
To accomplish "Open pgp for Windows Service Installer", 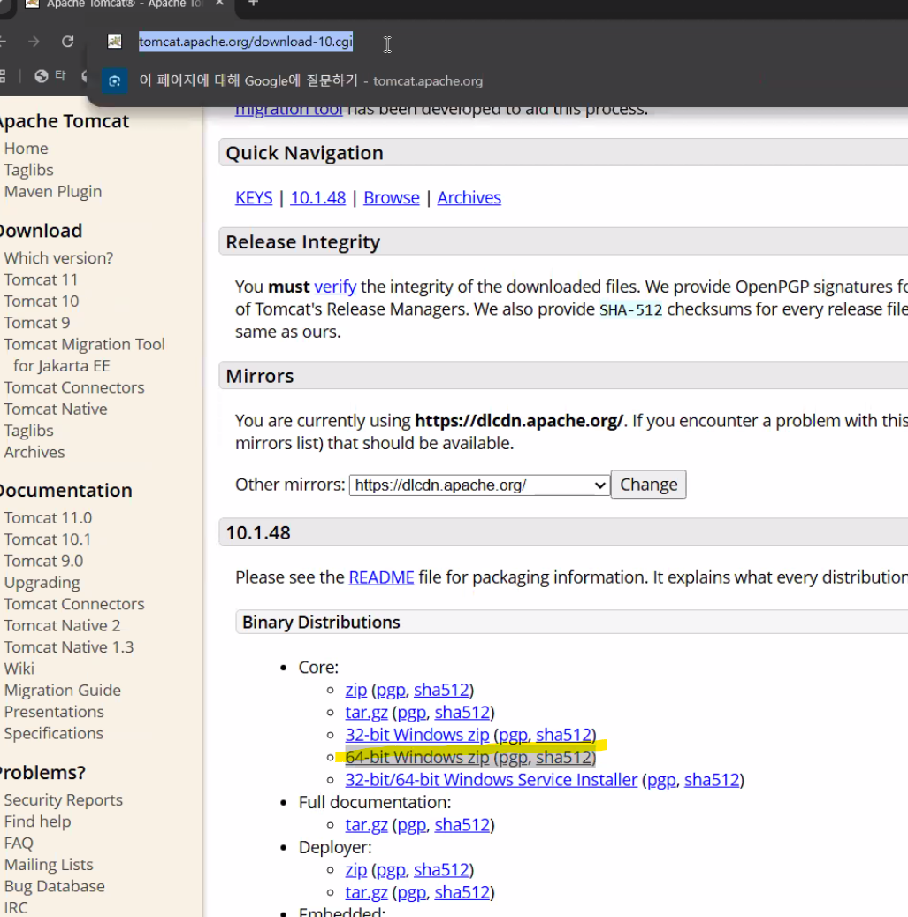I will pyautogui.click(x=660, y=780).
